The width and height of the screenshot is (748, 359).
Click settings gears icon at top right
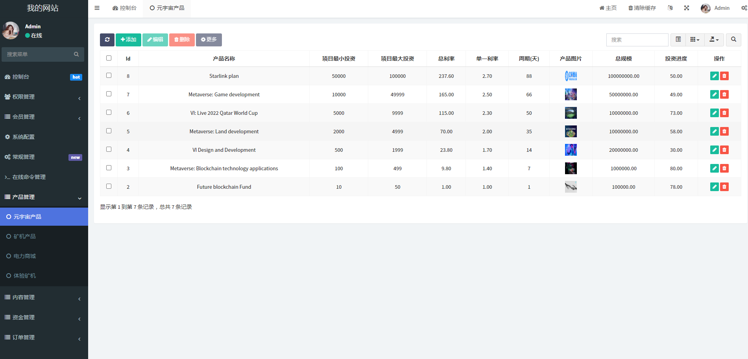click(744, 8)
